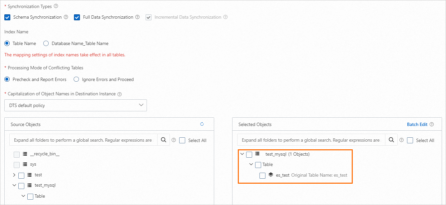Choose Ignore Errors and Proceed option
This screenshot has height=205, width=446.
pyautogui.click(x=76, y=79)
